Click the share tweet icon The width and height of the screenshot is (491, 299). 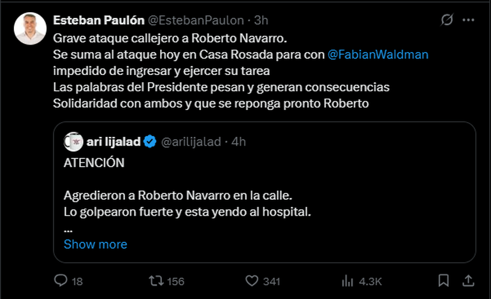pyautogui.click(x=467, y=281)
